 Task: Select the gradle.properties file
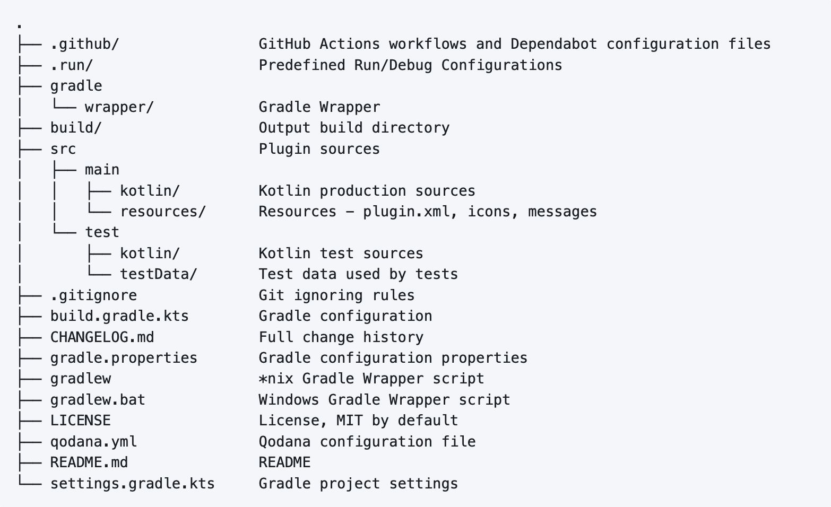[x=124, y=358]
